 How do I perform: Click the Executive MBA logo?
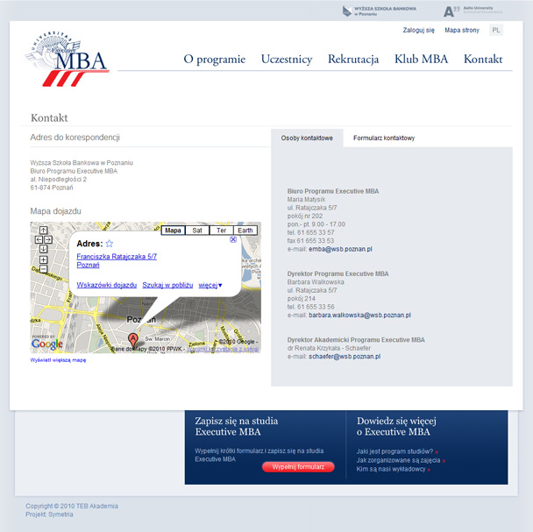pos(68,59)
